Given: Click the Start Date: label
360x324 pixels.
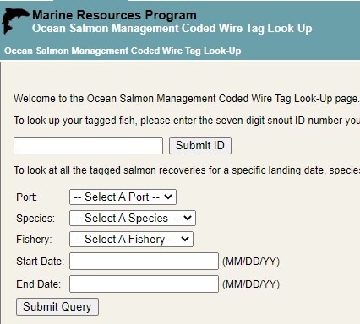Looking at the screenshot, I should 41,262.
